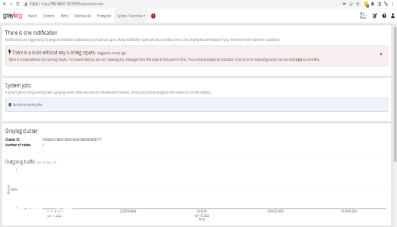This screenshot has width=397, height=227.
Task: Click the red notification badge showing 1
Action: click(x=153, y=16)
